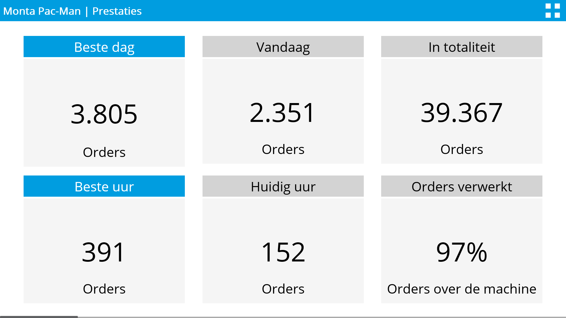Select the Beste dag header
Screen dimensions: 566x318
point(104,47)
